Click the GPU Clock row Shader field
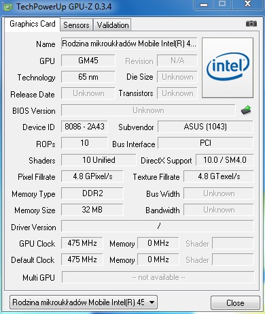This screenshot has width=265, height=314. coord(233,243)
